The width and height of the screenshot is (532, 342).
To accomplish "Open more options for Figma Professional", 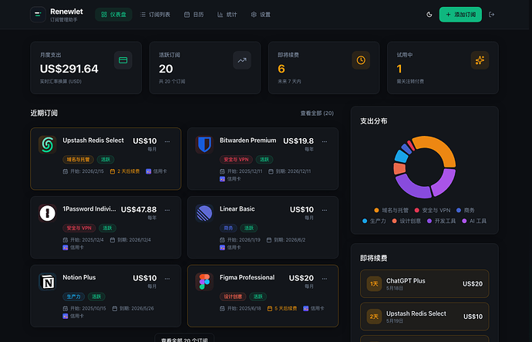I will point(325,279).
